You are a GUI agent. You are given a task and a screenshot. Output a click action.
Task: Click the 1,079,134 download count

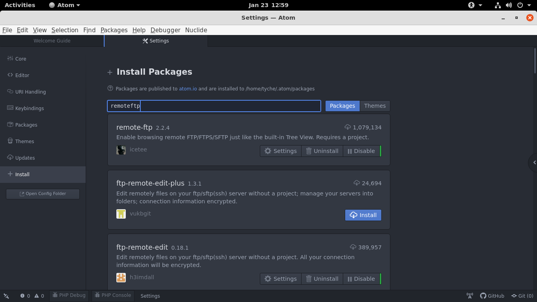point(367,127)
